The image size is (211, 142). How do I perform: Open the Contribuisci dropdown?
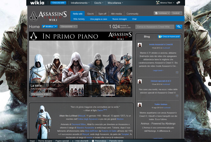[x=162, y=13]
